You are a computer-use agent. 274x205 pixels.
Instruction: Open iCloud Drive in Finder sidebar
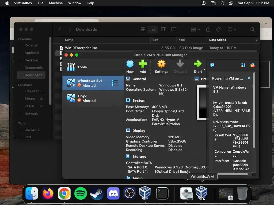coord(34,91)
